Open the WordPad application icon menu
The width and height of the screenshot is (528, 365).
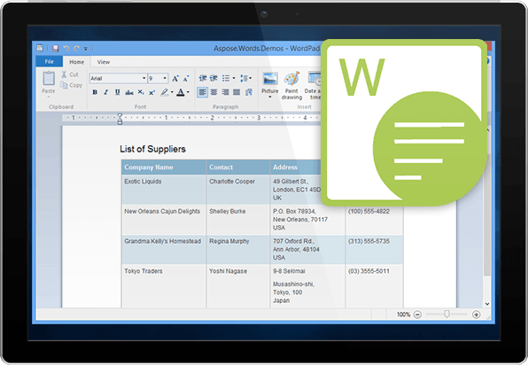(40, 48)
